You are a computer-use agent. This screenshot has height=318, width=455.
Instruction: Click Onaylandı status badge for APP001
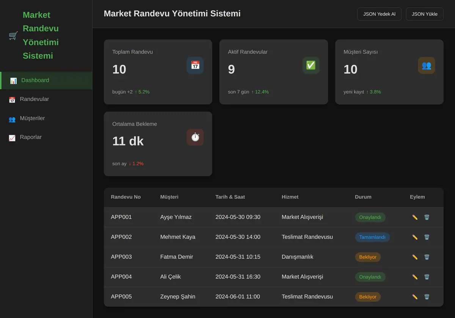click(x=370, y=217)
